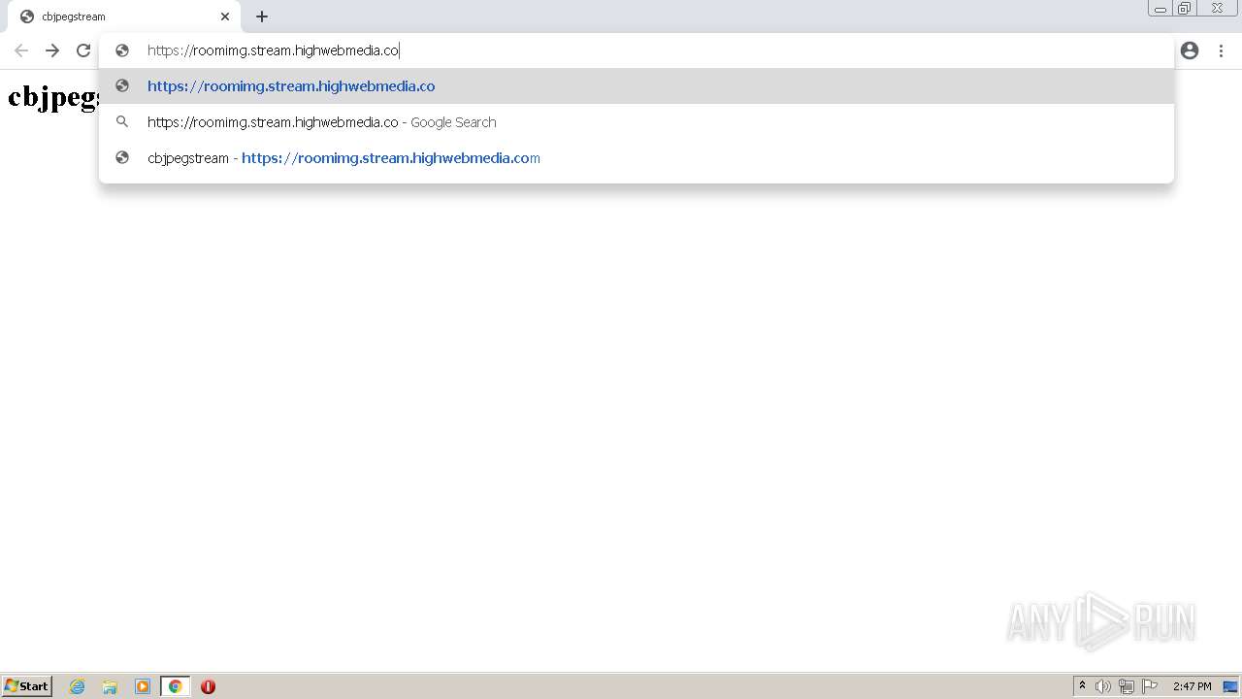The image size is (1242, 699).
Task: Show hidden system tray icons
Action: coord(1083,686)
